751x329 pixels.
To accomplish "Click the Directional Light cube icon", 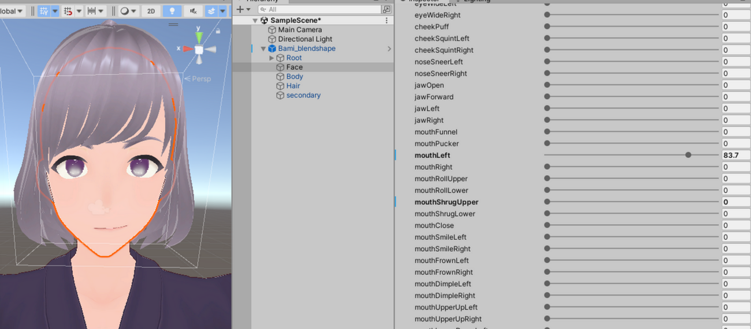I will pyautogui.click(x=272, y=39).
